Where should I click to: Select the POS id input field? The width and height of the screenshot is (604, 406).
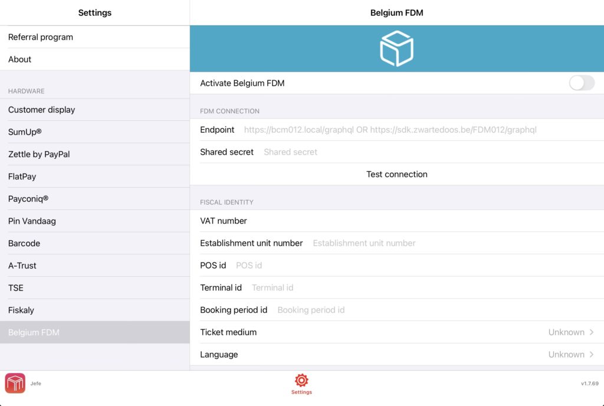[x=413, y=266]
